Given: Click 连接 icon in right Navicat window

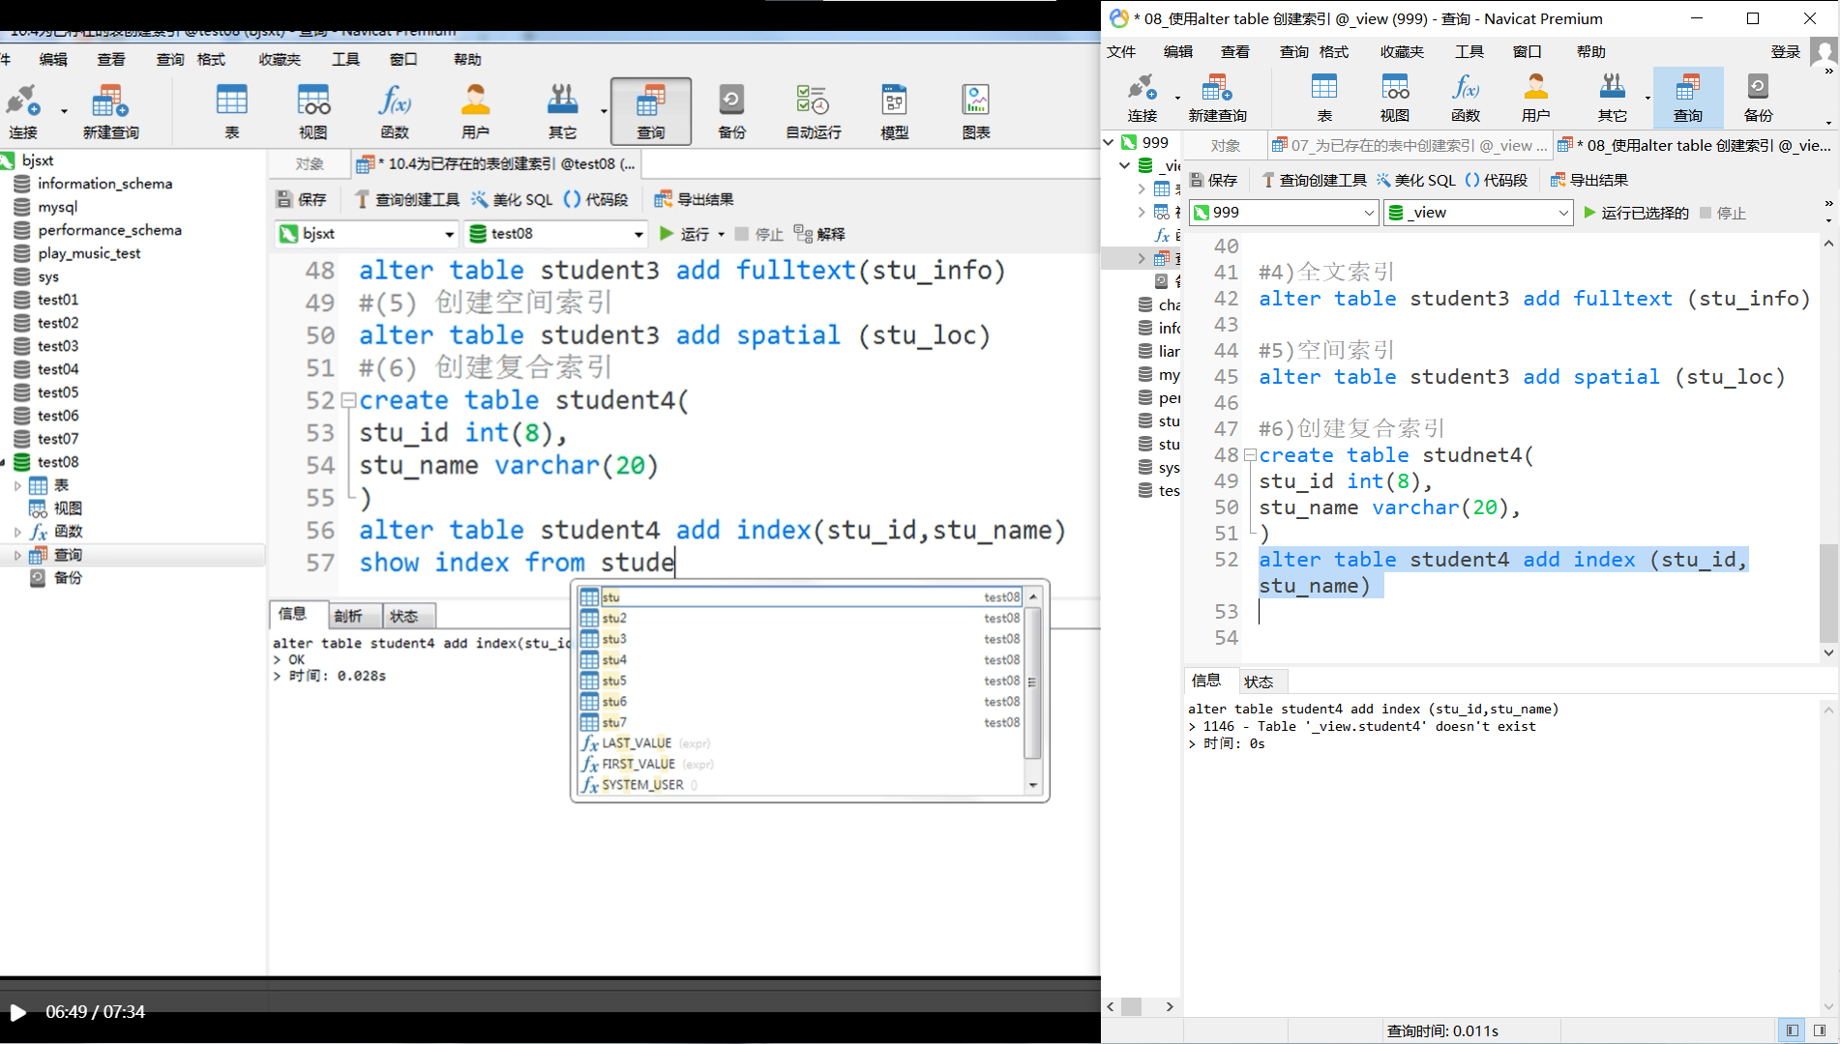Looking at the screenshot, I should (1143, 98).
